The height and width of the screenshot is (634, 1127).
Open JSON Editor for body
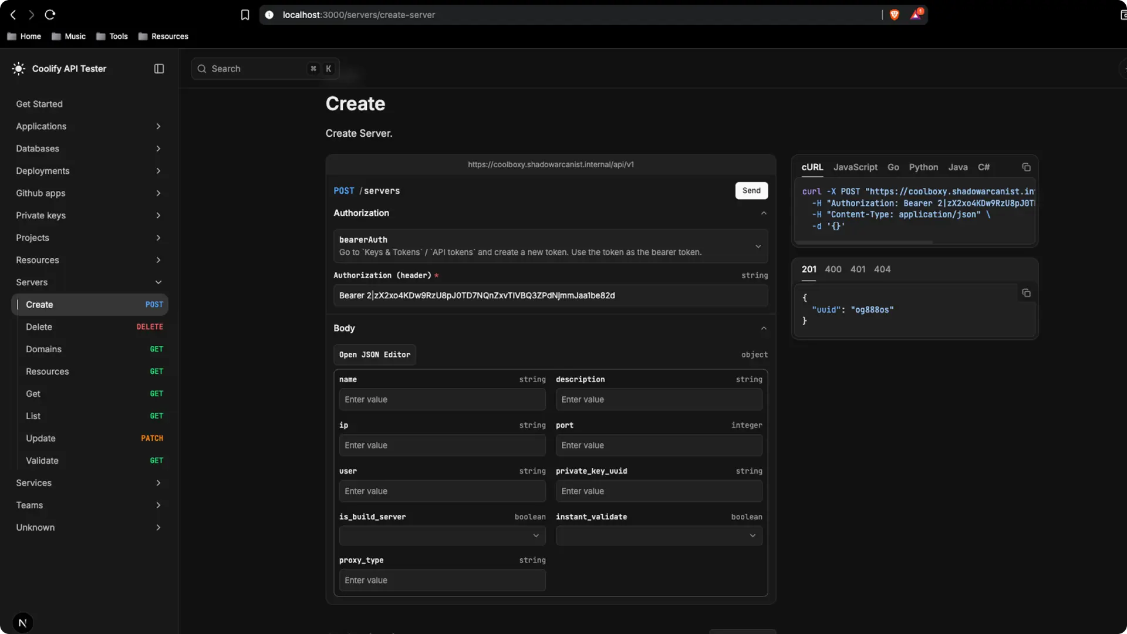374,355
